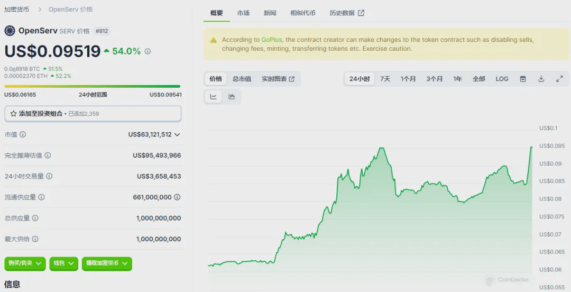Screen dimensions: 571x292
Task: Click info icon next to 完全摊薄估值
Action: click(48, 156)
